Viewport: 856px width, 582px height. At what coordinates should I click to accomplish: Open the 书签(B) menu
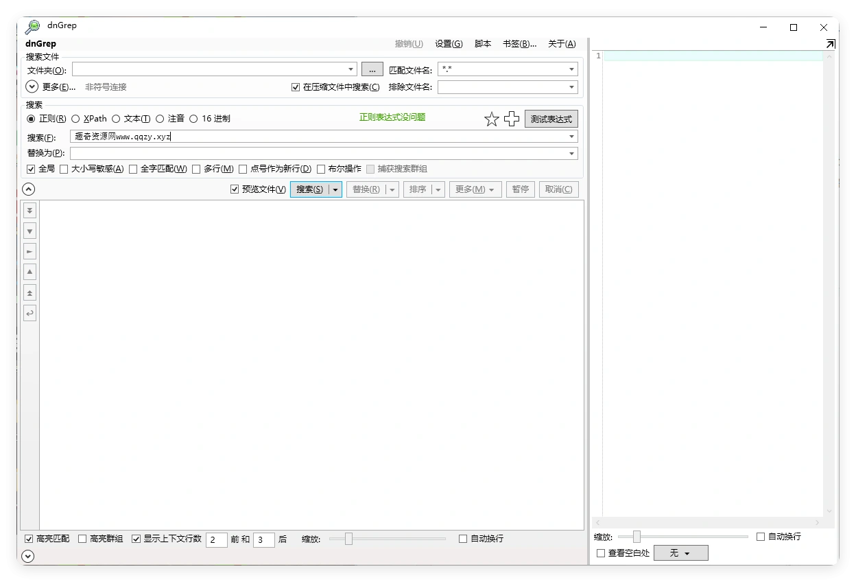pyautogui.click(x=519, y=43)
